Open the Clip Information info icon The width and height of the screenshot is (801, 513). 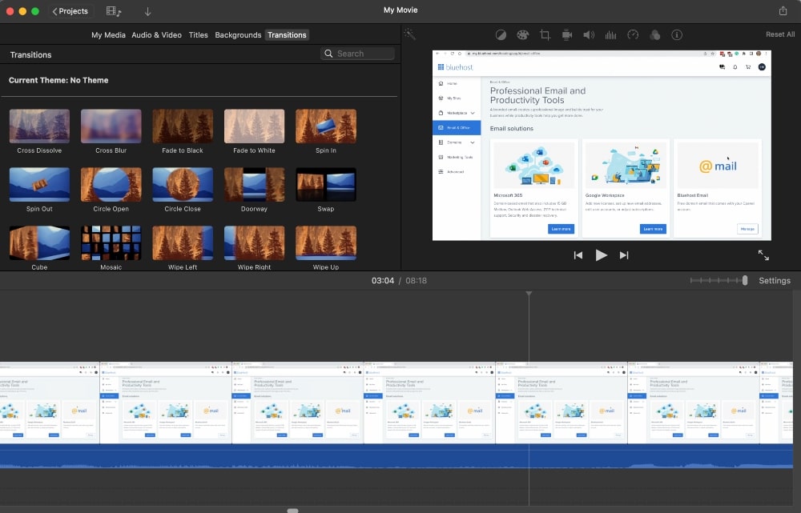point(677,34)
